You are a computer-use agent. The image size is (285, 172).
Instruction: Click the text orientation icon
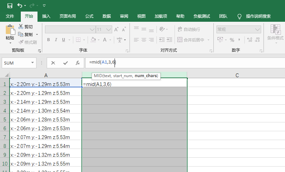(x=162, y=29)
